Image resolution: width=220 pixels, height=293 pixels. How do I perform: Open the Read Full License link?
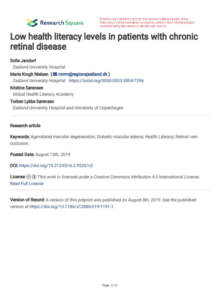(x=27, y=183)
